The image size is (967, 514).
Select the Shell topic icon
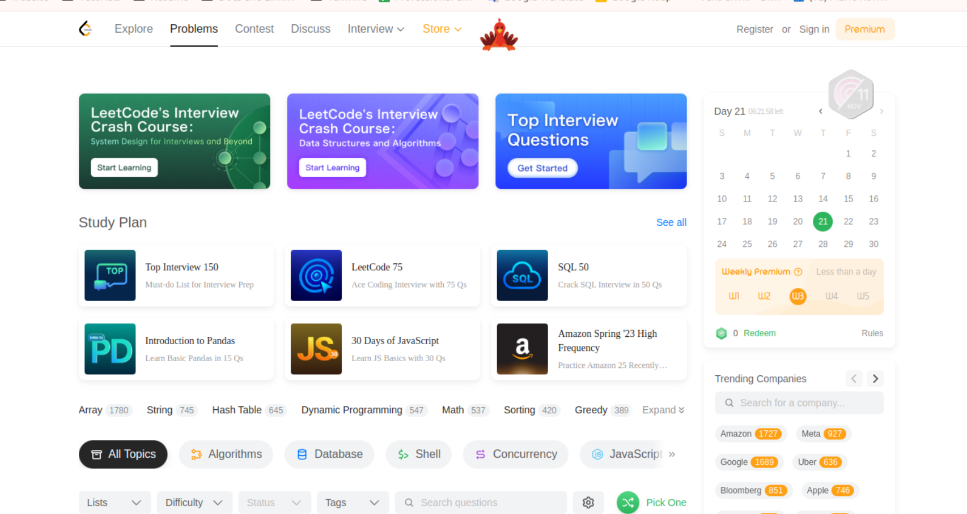[403, 454]
